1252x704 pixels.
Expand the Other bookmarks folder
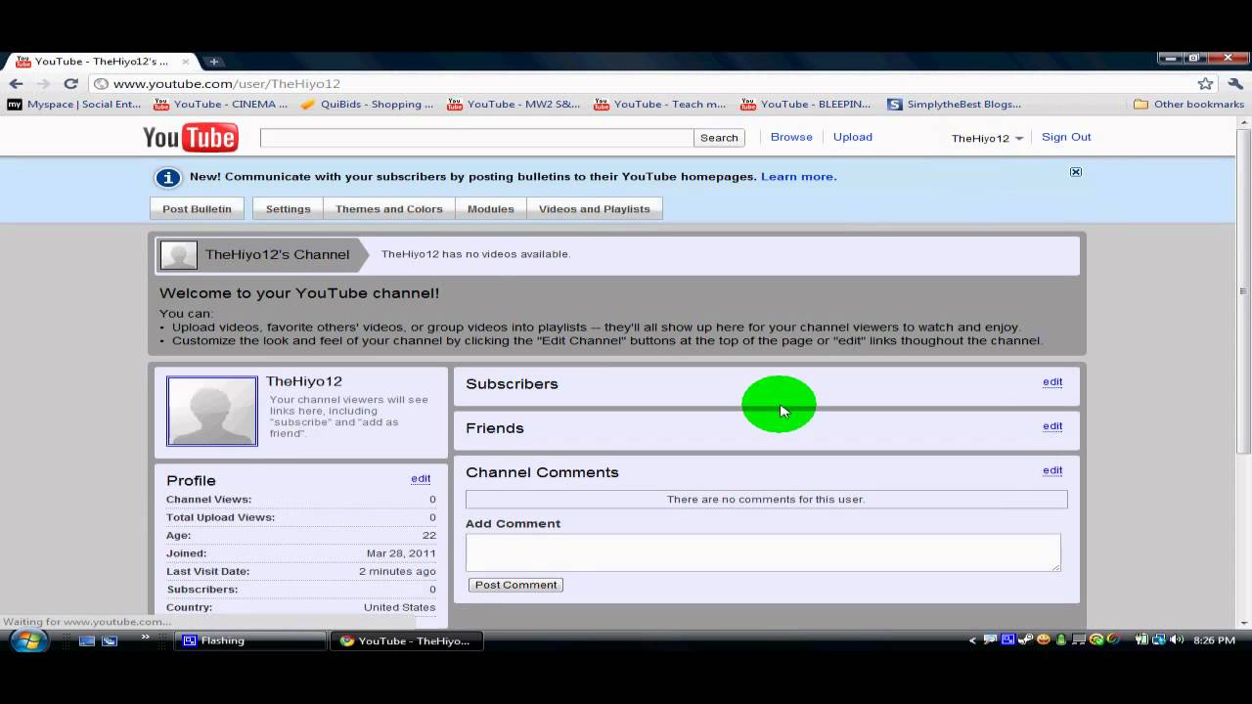(1188, 105)
